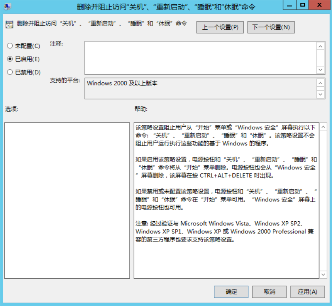
Task: Click the empty 选项 options pane
Action: click(x=67, y=201)
